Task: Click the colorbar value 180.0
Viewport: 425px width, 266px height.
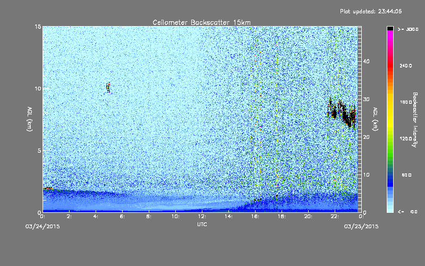Action: click(405, 102)
